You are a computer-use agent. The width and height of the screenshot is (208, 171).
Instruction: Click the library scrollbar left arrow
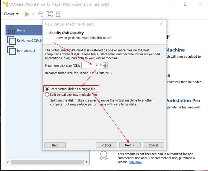(8, 162)
